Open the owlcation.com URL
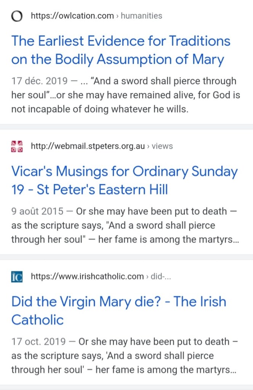 (x=72, y=16)
